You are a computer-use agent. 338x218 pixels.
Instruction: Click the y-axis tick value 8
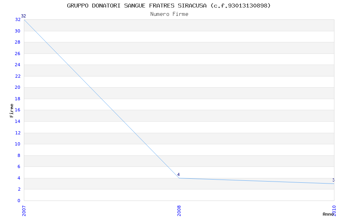19,155
